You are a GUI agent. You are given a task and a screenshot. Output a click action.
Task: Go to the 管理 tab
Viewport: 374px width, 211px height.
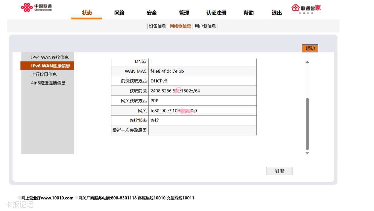[184, 13]
